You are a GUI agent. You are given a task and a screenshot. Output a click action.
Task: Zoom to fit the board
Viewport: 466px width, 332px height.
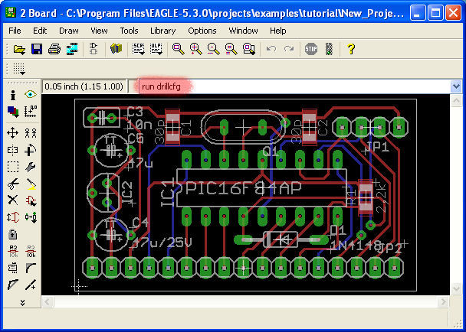[179, 49]
